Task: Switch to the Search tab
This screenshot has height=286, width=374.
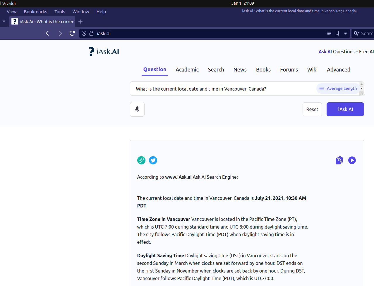Action: tap(216, 70)
